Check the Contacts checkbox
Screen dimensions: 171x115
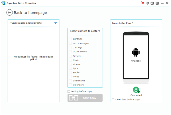click(x=70, y=39)
